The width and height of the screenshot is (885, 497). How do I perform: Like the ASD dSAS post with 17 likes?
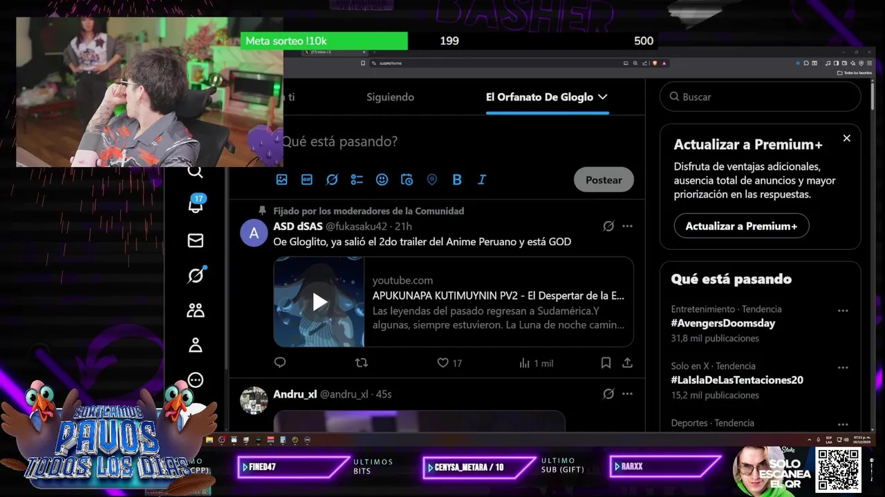[449, 362]
